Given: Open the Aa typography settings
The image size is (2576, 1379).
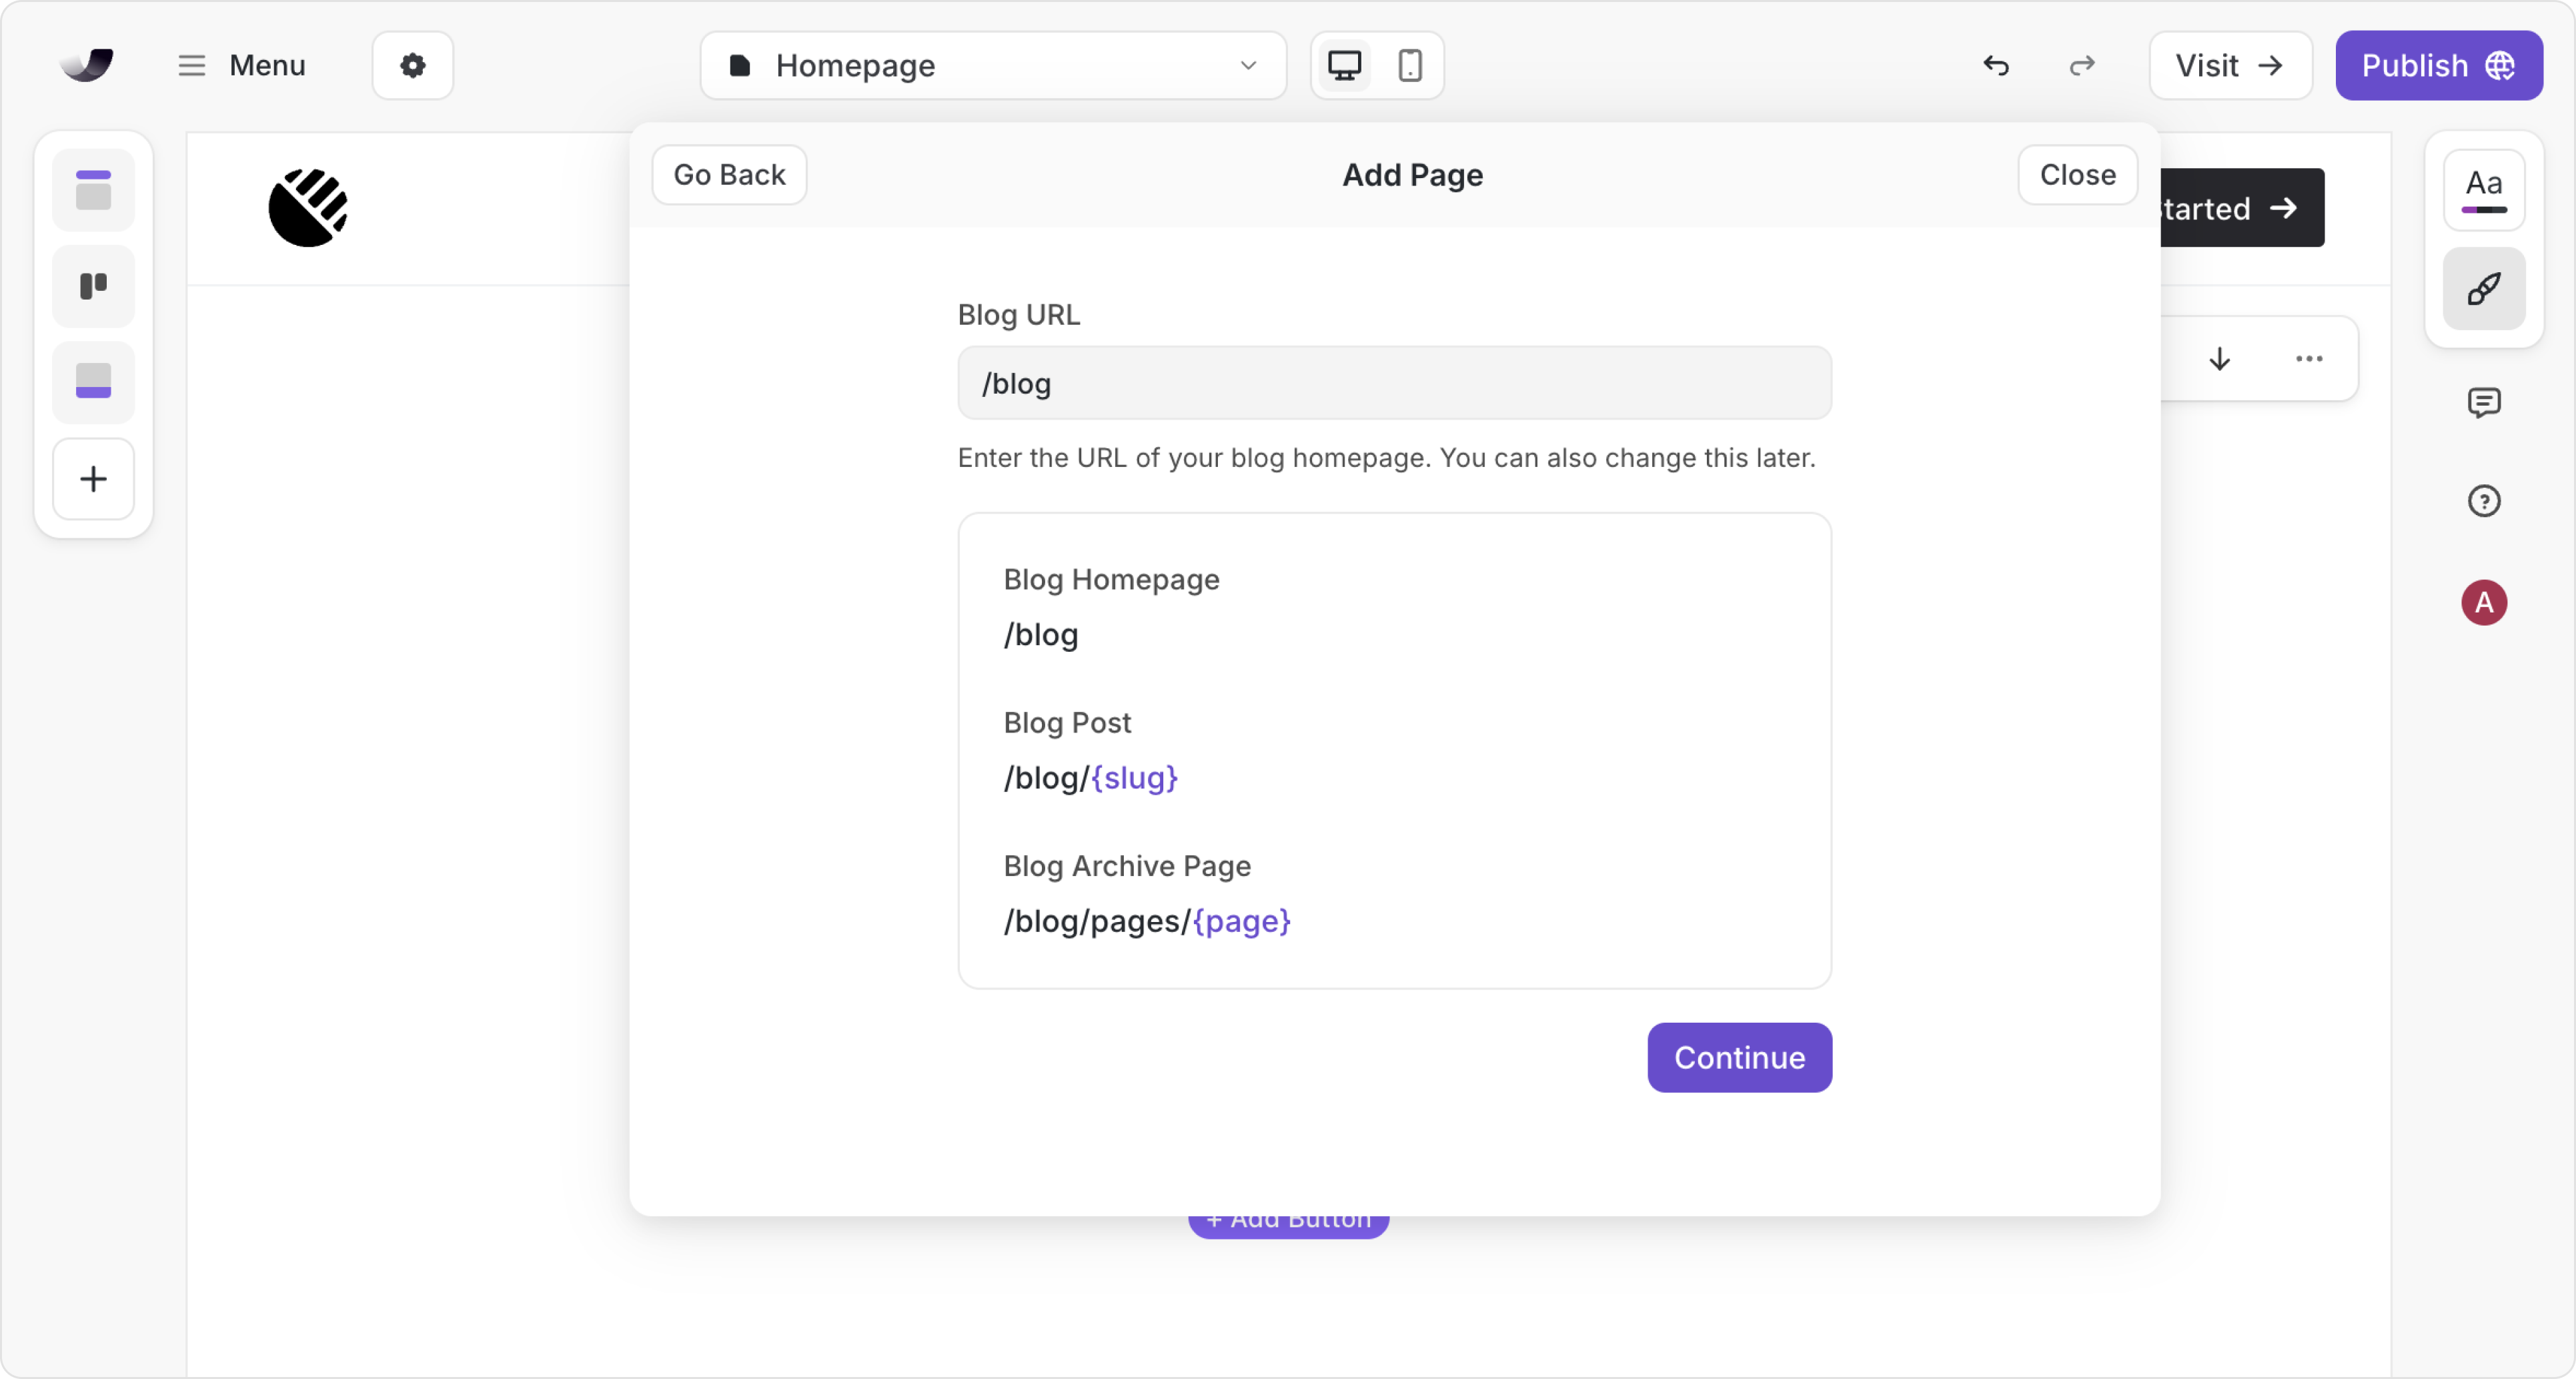Looking at the screenshot, I should pyautogui.click(x=2483, y=190).
